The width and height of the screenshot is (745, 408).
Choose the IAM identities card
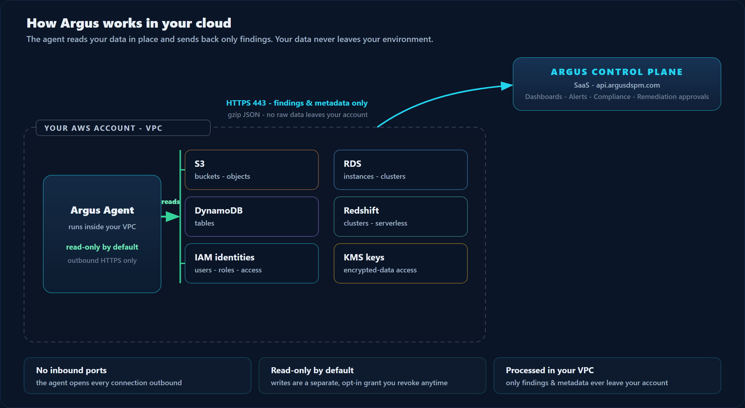[252, 263]
